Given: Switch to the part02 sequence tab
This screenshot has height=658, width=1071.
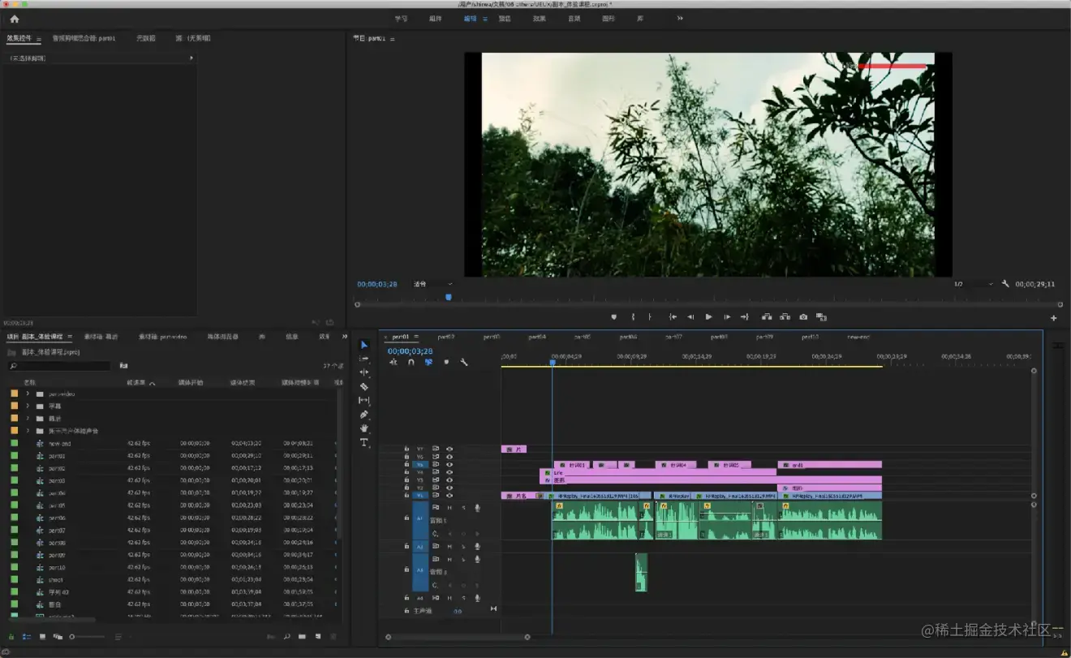Looking at the screenshot, I should [x=446, y=337].
